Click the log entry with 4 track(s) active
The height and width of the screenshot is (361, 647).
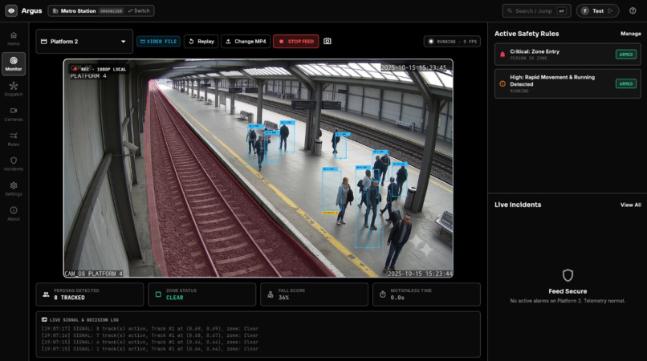tap(150, 342)
